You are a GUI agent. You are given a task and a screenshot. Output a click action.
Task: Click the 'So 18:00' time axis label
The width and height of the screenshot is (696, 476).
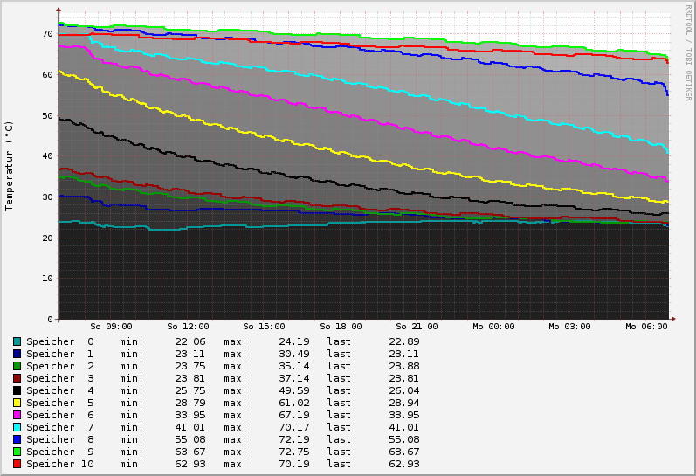point(341,327)
